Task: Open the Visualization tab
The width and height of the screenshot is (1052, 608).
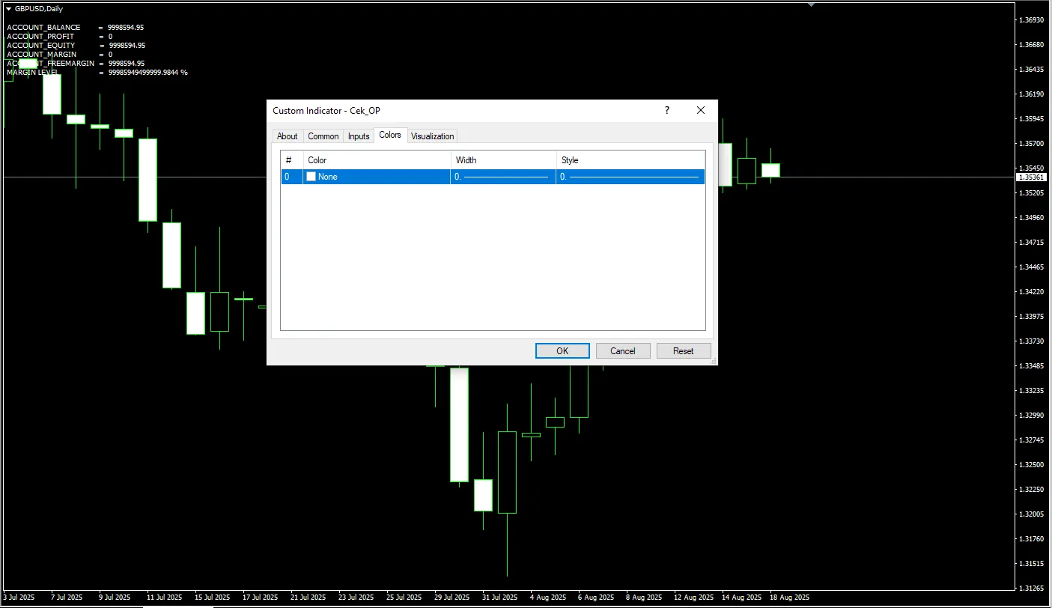Action: [432, 136]
